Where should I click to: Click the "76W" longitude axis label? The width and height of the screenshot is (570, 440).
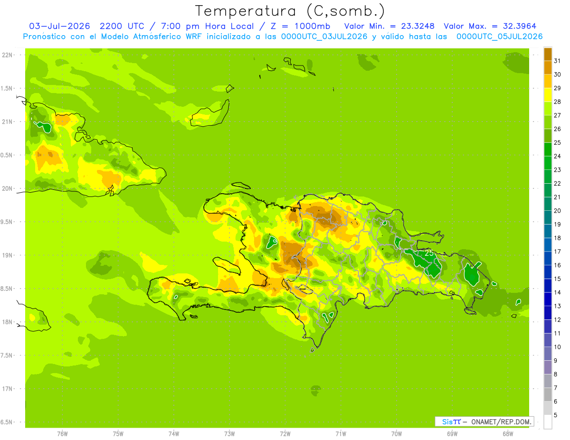pos(62,434)
